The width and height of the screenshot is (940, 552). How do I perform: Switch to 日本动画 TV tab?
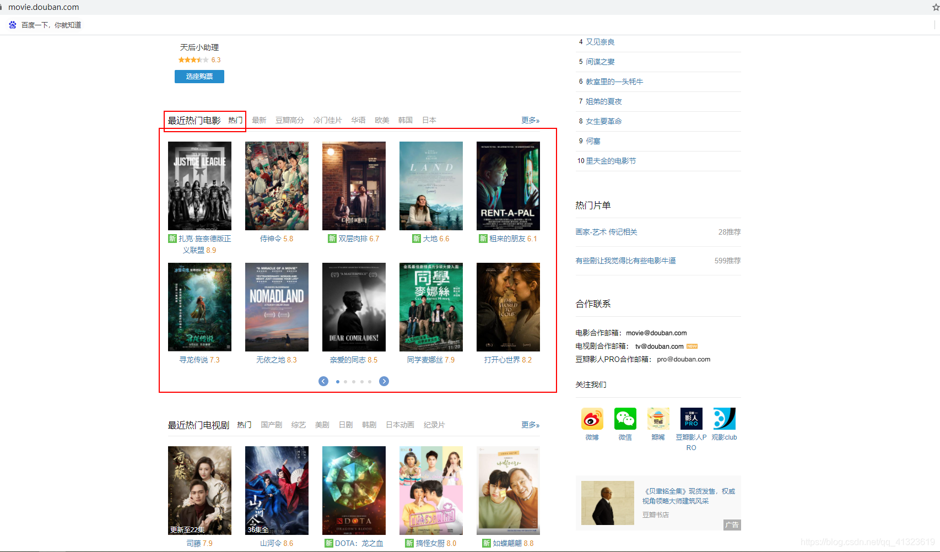(400, 425)
